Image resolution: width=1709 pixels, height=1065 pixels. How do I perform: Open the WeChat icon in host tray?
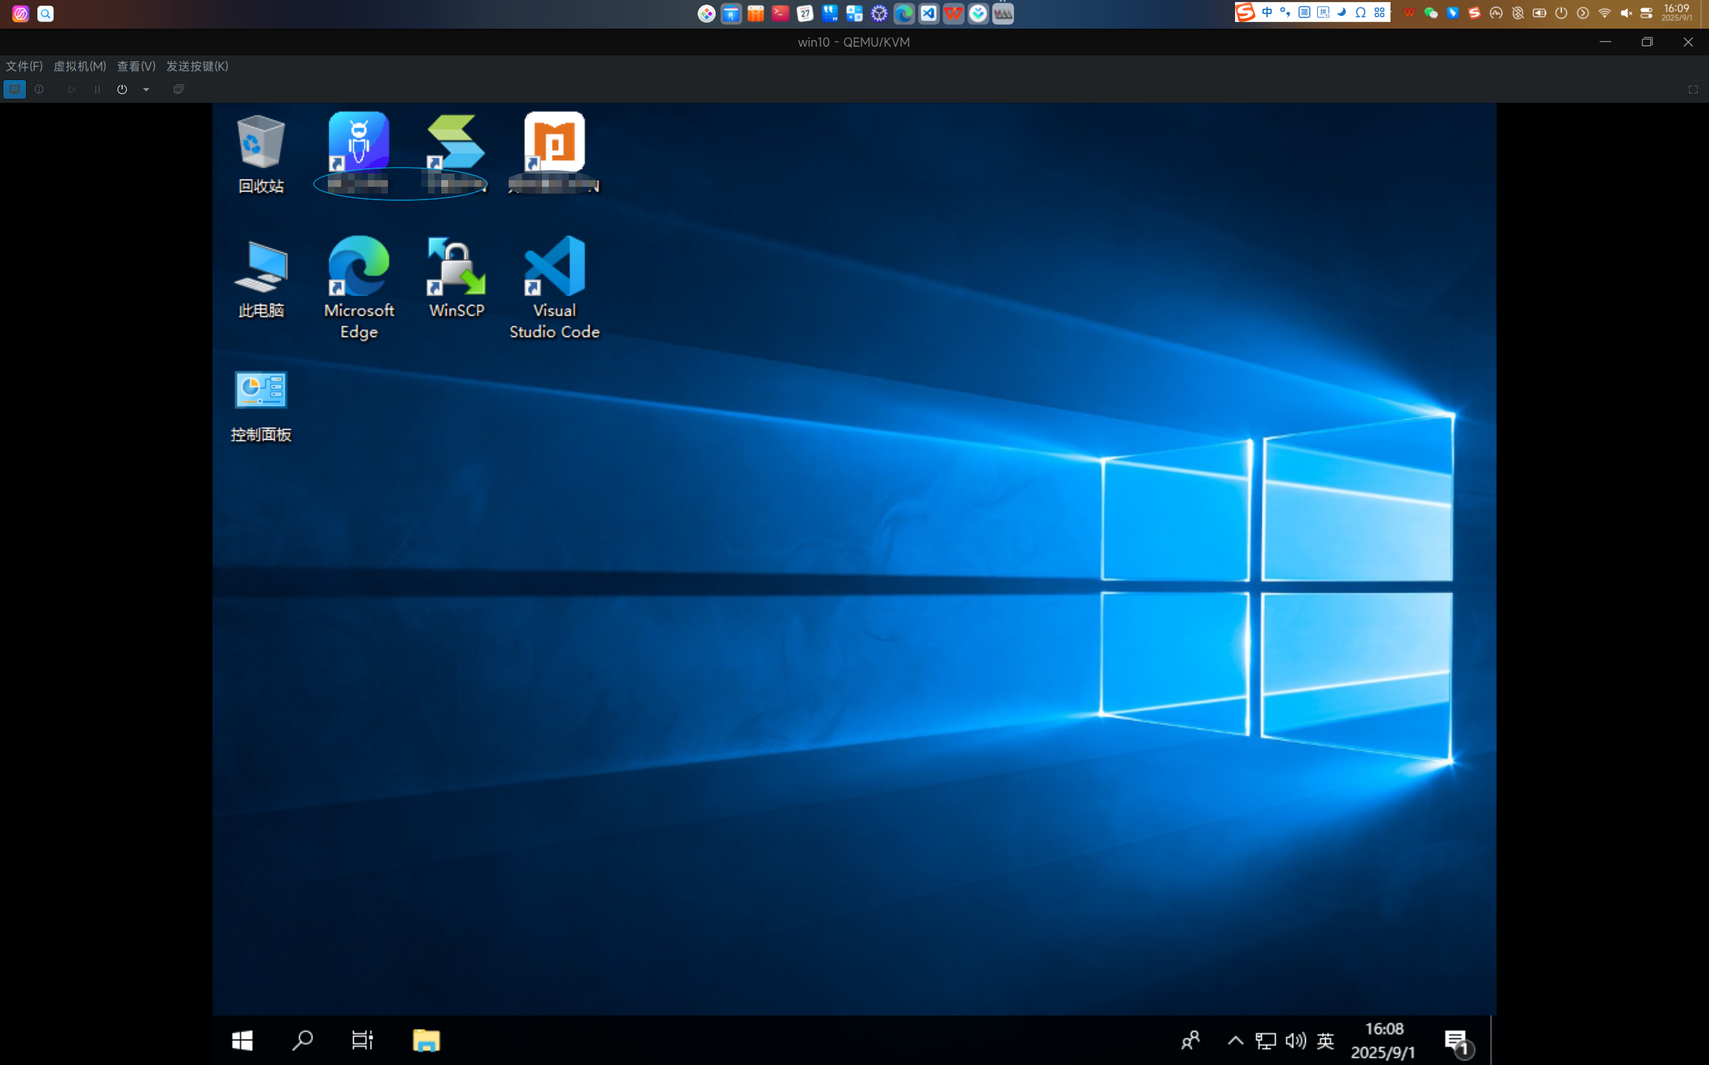(1431, 13)
